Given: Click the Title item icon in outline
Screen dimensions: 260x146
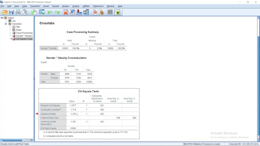Looking at the screenshot, I should 14,27.
